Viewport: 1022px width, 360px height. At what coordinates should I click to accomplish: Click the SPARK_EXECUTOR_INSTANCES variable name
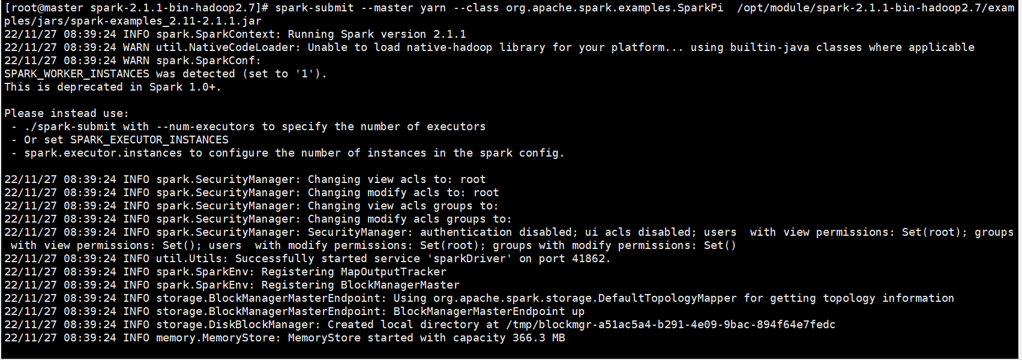tap(149, 140)
